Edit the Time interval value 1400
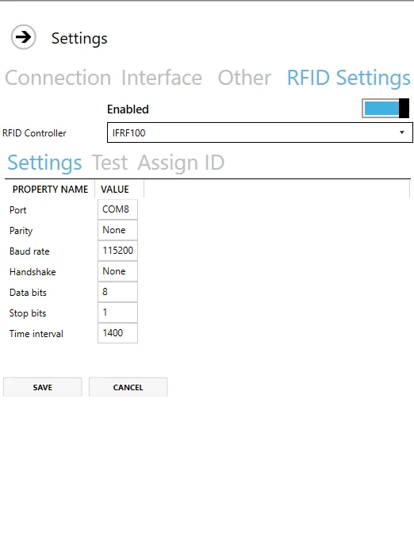Screen dimensions: 414x556 (x=117, y=332)
